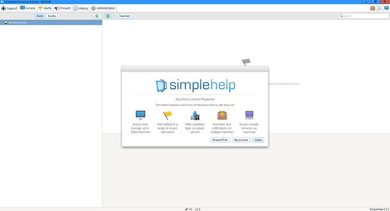Click the Buy License button
This screenshot has height=211, width=390.
point(241,140)
